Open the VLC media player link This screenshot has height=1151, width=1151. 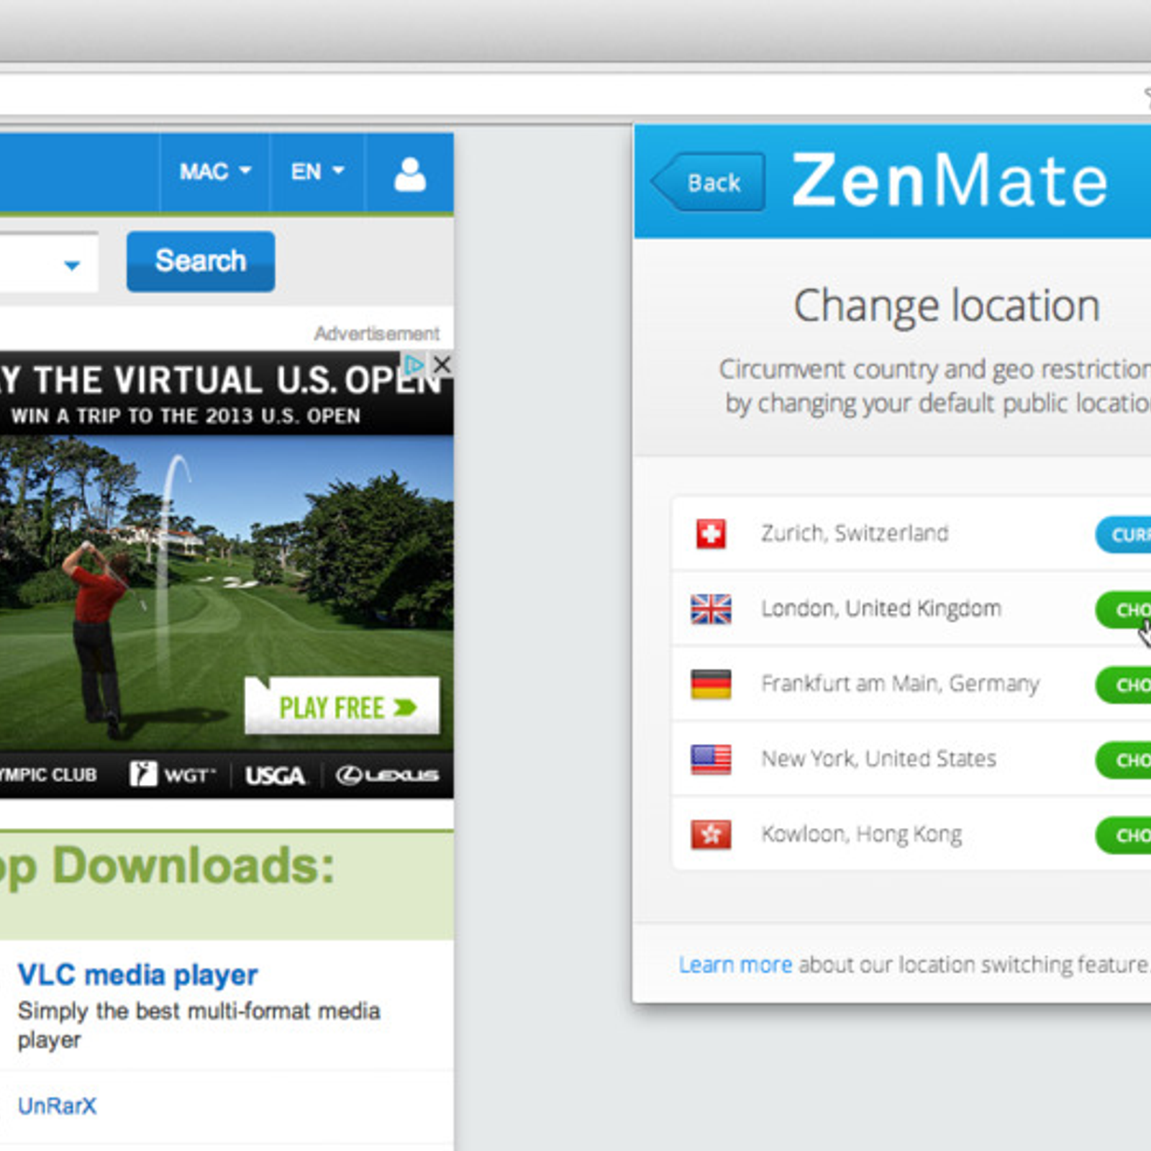pyautogui.click(x=137, y=975)
